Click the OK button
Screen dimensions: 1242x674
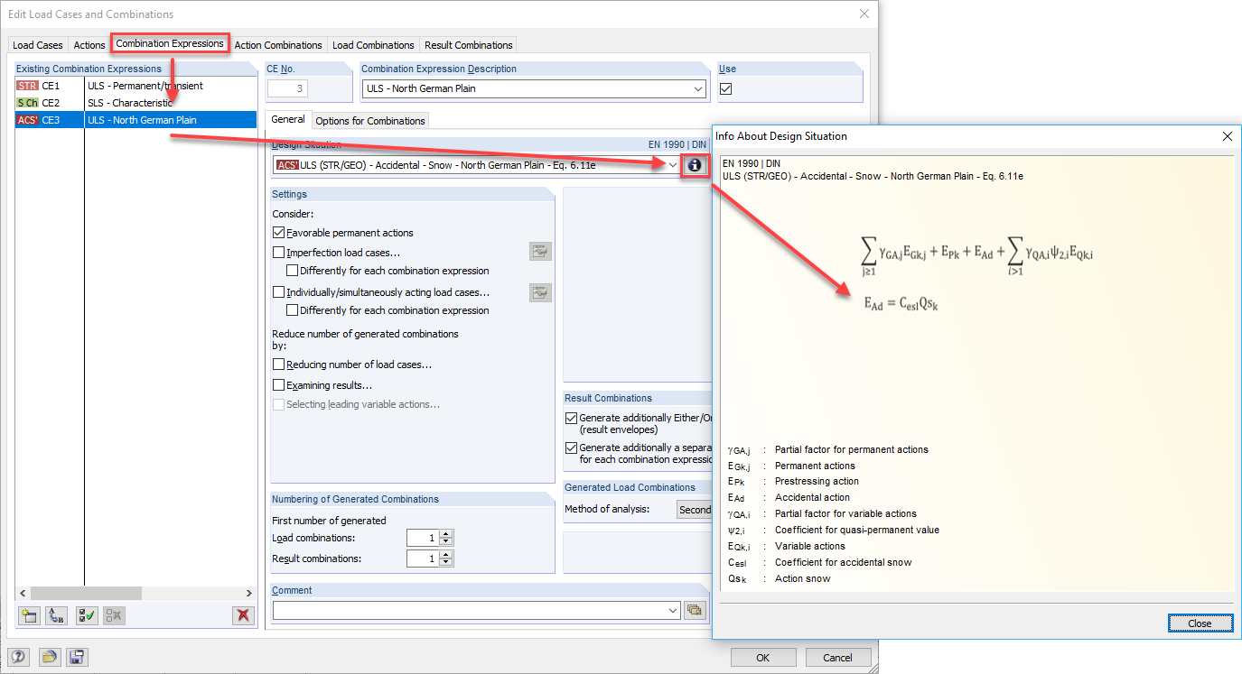click(763, 658)
